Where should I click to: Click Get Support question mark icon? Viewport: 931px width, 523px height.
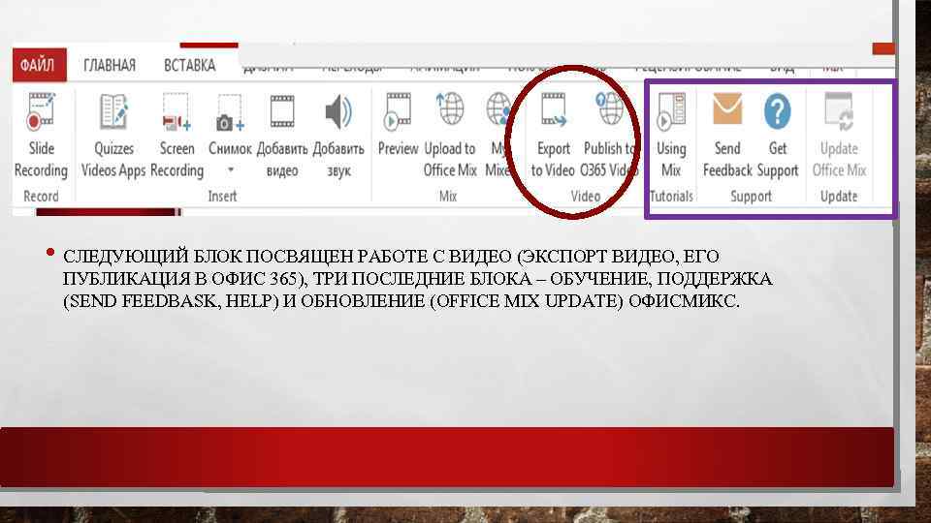click(x=777, y=110)
